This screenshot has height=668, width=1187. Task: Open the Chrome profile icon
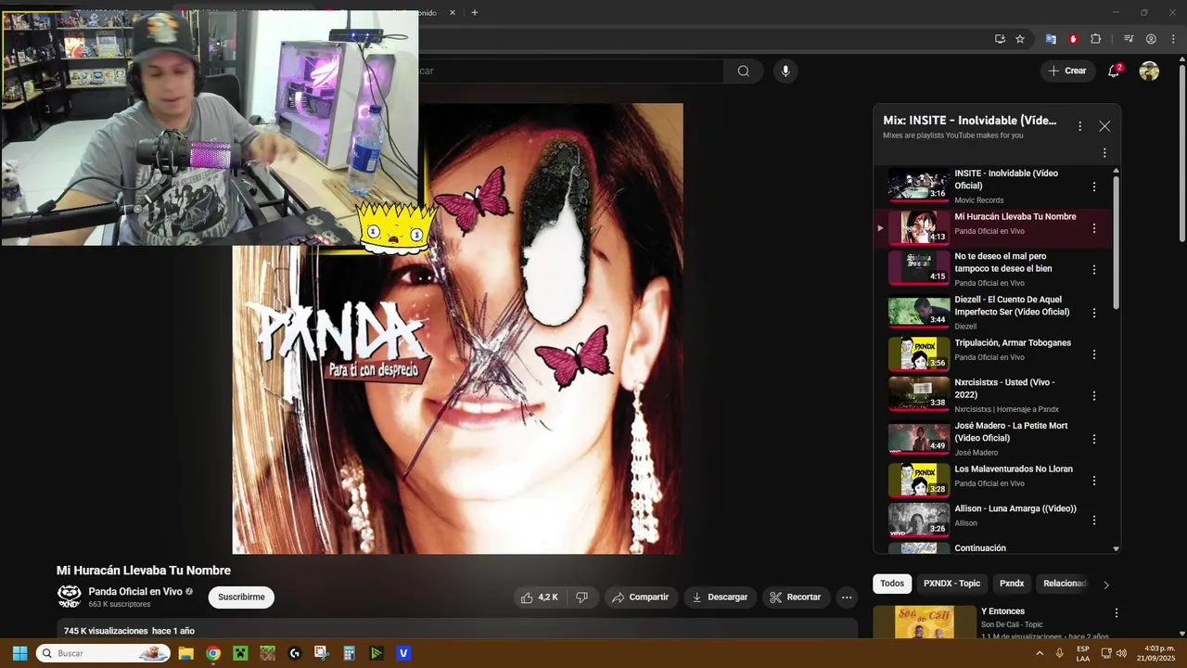pos(1151,39)
